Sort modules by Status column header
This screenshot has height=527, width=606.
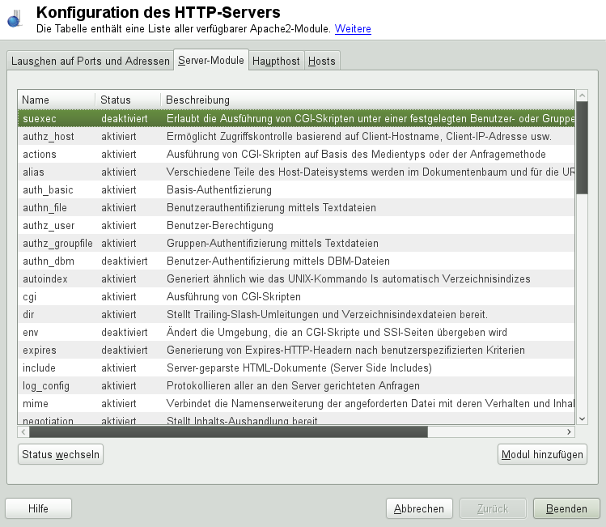click(128, 100)
